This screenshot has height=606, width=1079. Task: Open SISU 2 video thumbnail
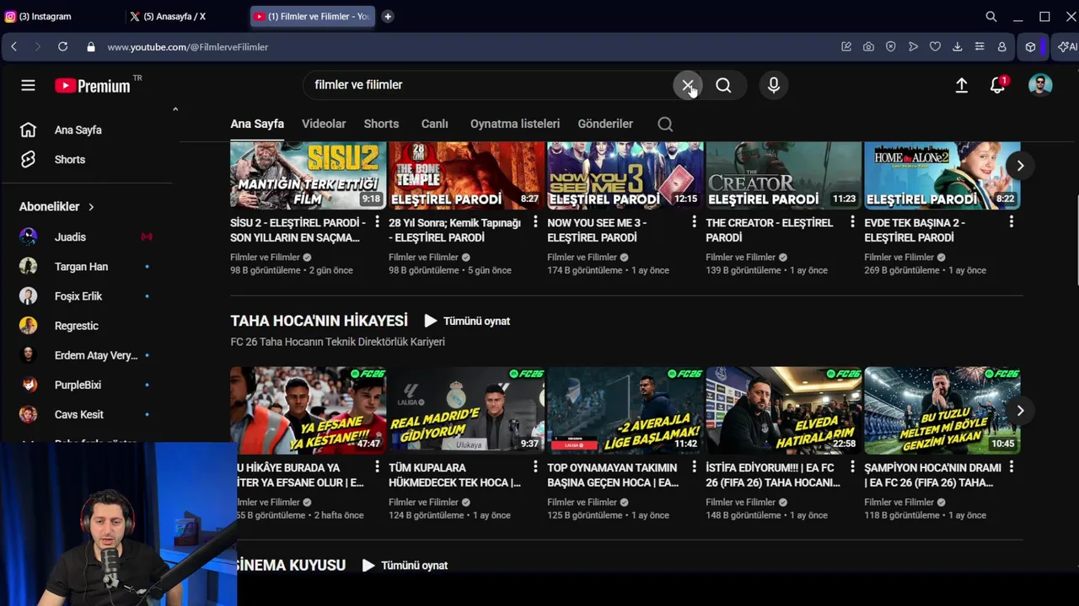click(x=308, y=175)
